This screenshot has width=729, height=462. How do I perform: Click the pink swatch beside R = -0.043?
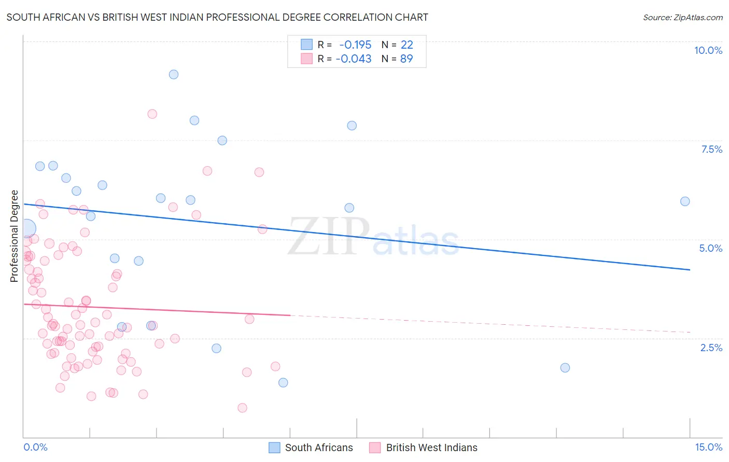(x=307, y=59)
